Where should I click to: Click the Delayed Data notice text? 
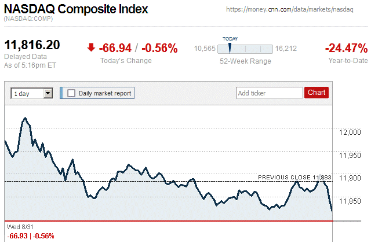[x=24, y=57]
